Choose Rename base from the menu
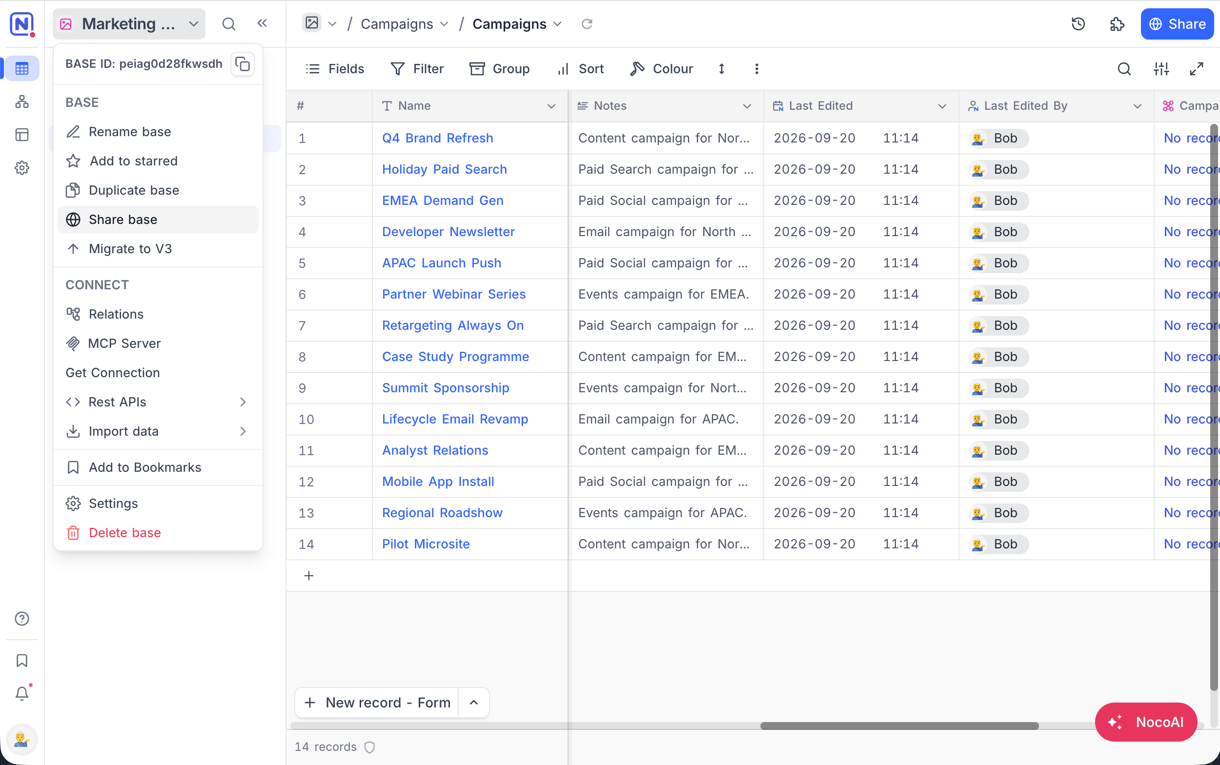 (158, 132)
